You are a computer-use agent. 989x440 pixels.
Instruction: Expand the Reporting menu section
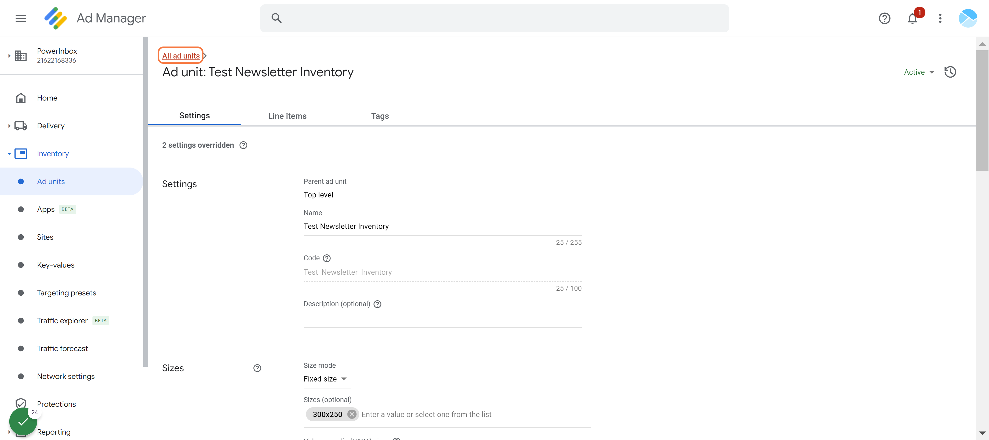(9, 431)
